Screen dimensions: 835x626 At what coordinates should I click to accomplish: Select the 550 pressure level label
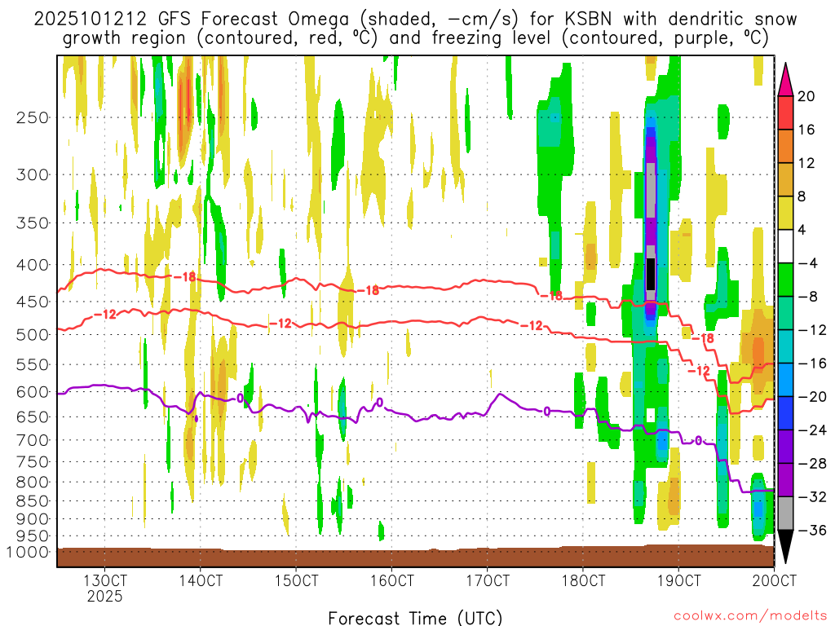[33, 364]
